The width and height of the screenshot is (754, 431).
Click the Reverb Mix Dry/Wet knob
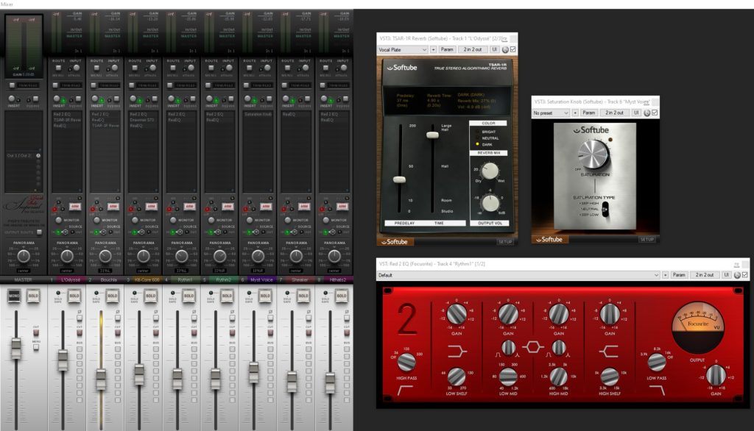[x=490, y=171]
